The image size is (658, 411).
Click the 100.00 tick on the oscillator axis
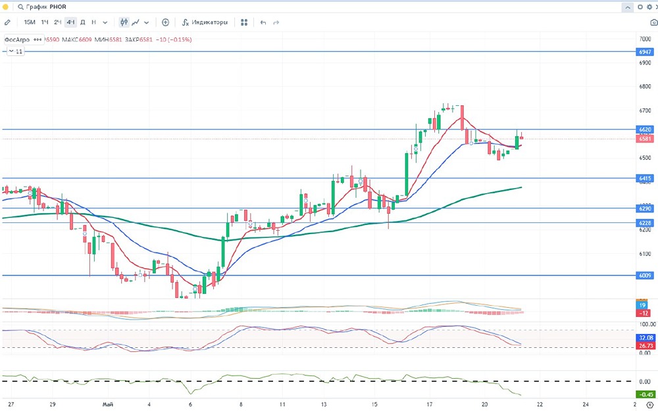tap(647, 324)
